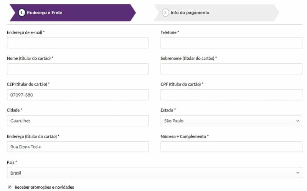307x191 pixels.
Task: Click the 'Número + Complemento *' label
Action: [x=185, y=136]
